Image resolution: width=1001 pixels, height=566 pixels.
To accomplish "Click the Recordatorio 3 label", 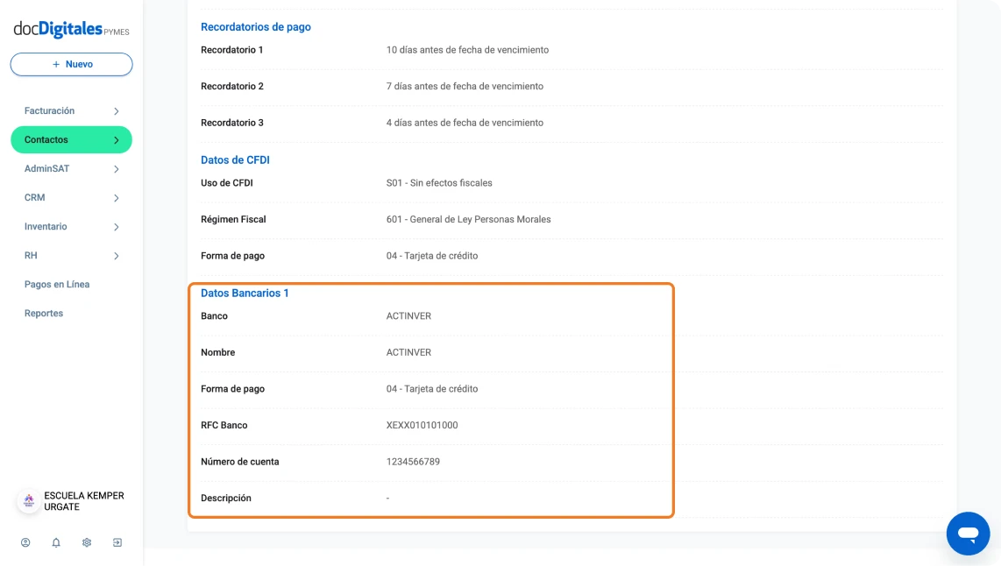I will point(231,123).
